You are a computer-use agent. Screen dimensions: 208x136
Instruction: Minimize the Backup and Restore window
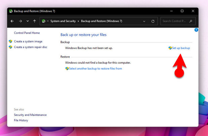171,11
